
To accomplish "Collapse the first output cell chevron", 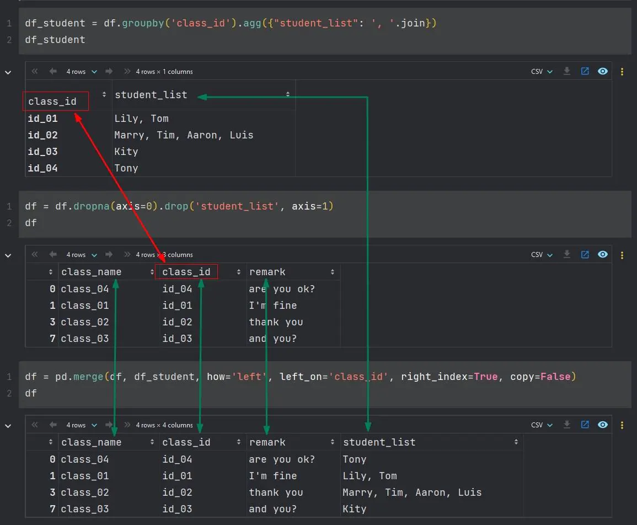I will (x=8, y=72).
